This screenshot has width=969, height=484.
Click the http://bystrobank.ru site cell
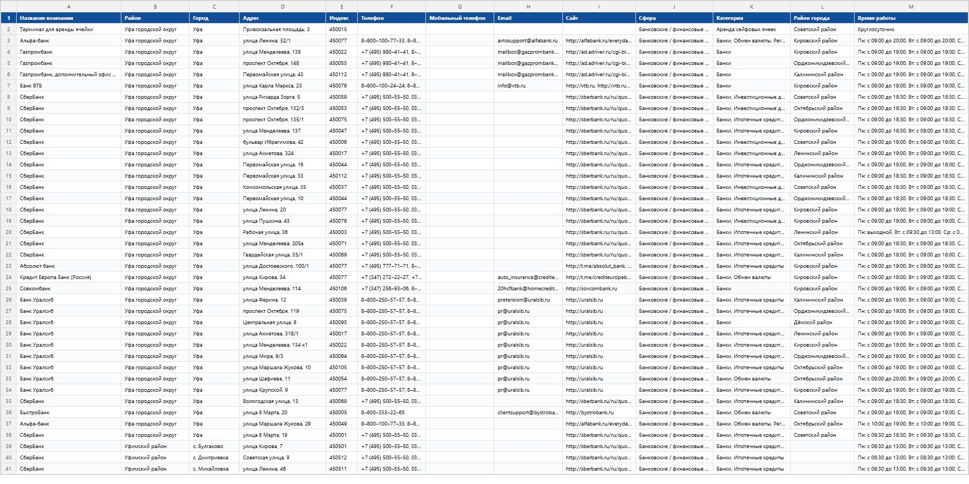(x=599, y=413)
